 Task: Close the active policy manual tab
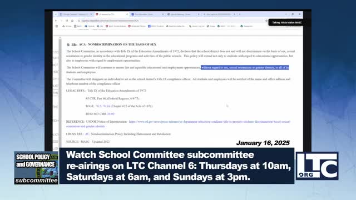click(x=127, y=14)
